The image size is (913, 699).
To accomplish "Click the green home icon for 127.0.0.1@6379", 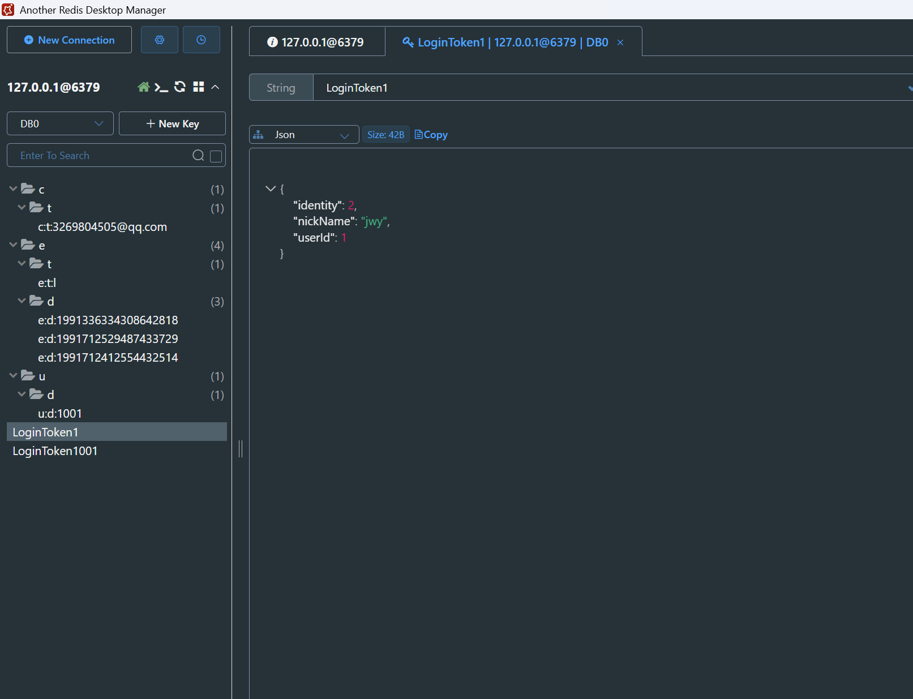I will pyautogui.click(x=143, y=87).
